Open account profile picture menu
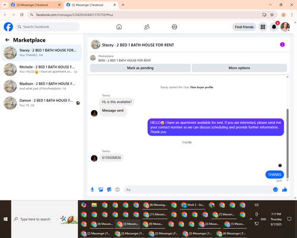The height and width of the screenshot is (238, 297). coord(285,27)
